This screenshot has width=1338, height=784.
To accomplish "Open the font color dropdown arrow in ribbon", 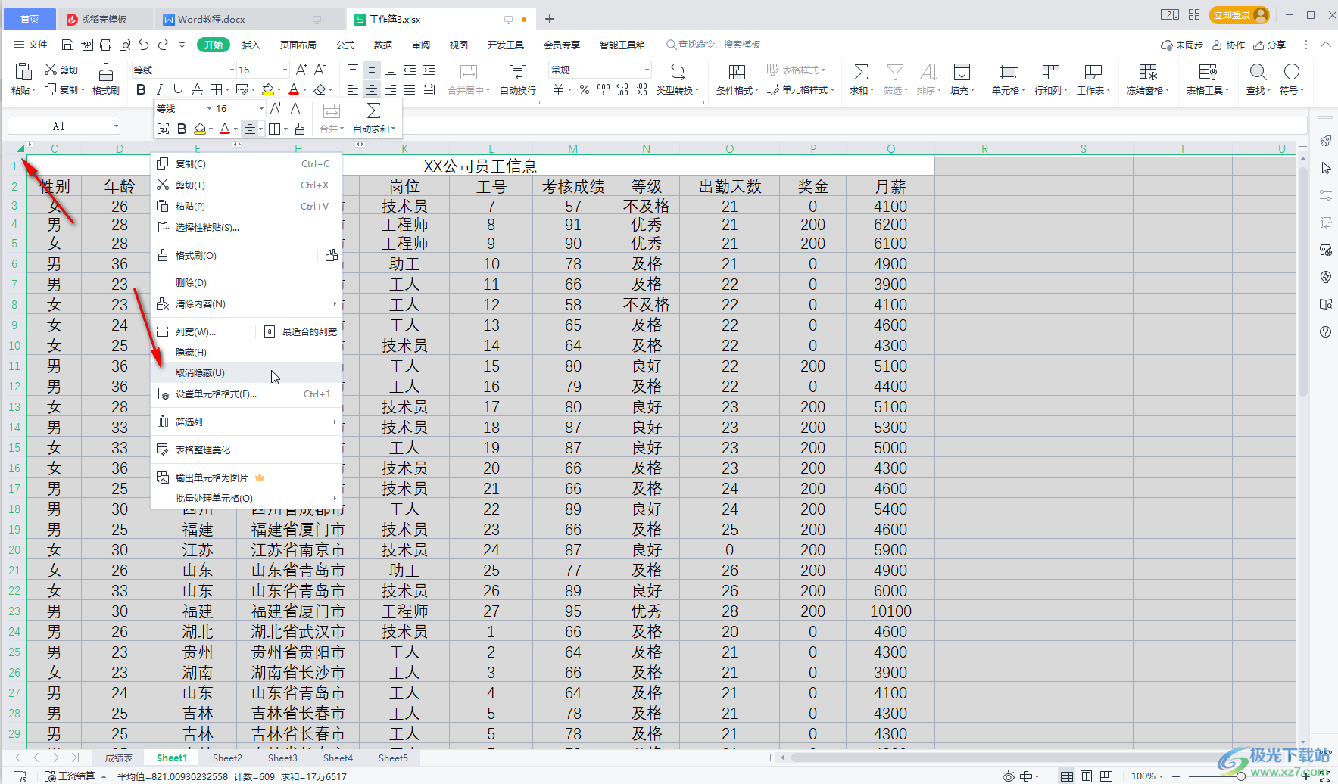I will point(305,90).
